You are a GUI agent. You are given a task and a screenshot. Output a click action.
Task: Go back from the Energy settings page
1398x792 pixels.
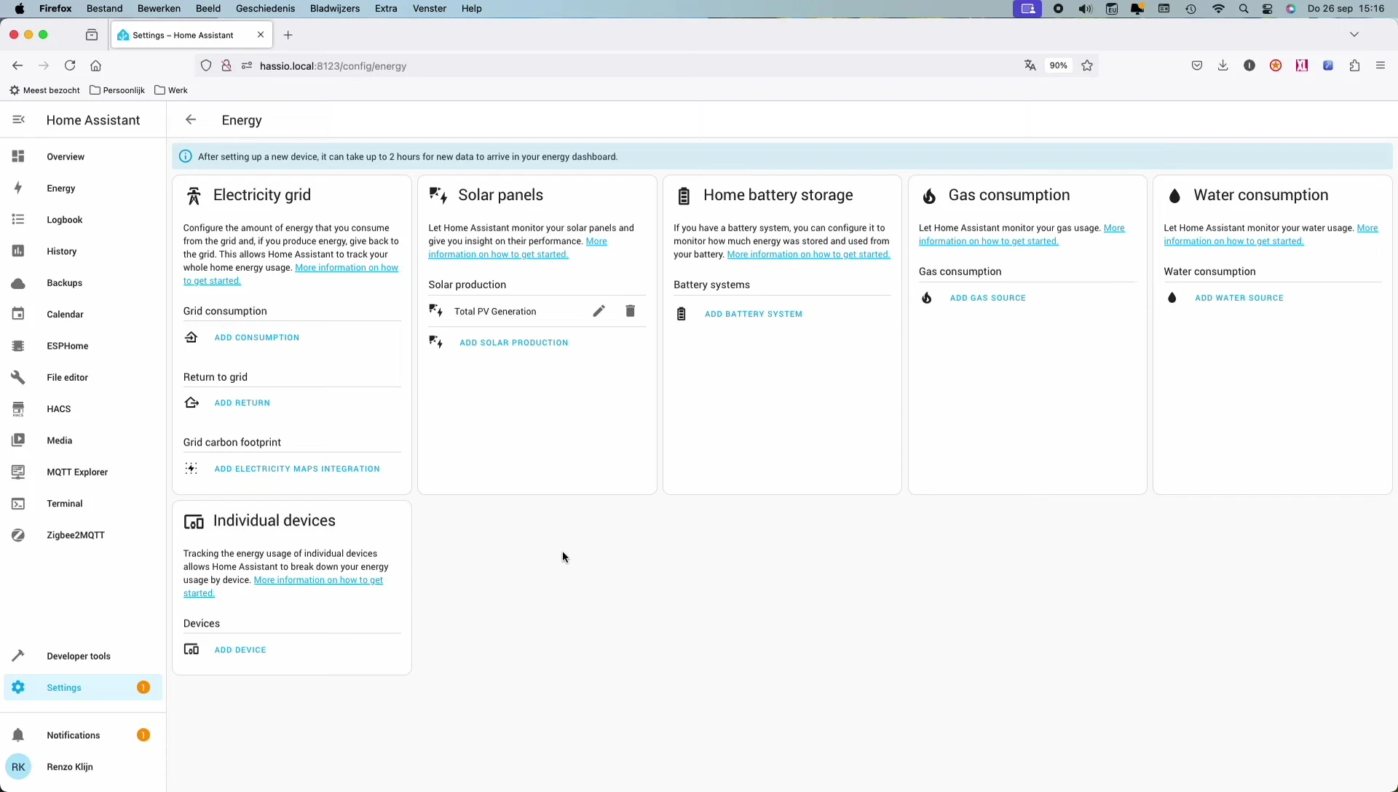click(191, 120)
